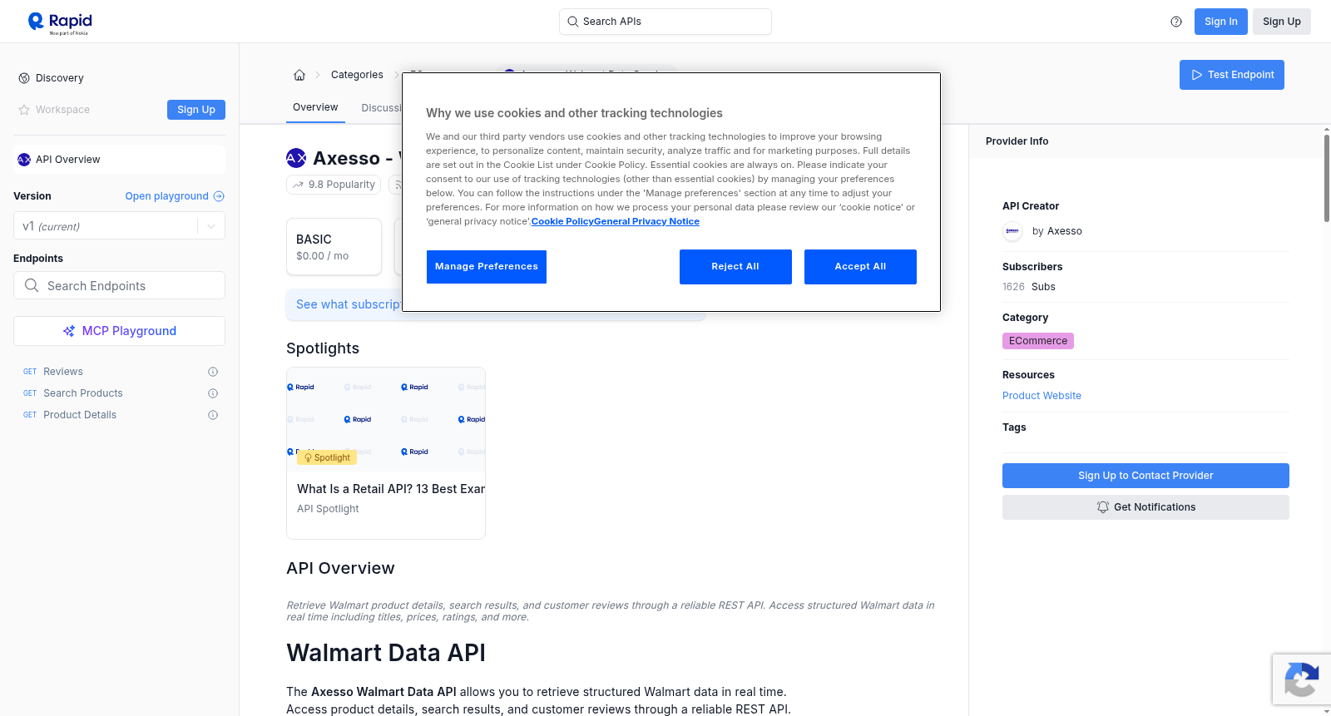Click info icon for Reviews endpoint
The height and width of the screenshot is (716, 1331).
pos(213,372)
